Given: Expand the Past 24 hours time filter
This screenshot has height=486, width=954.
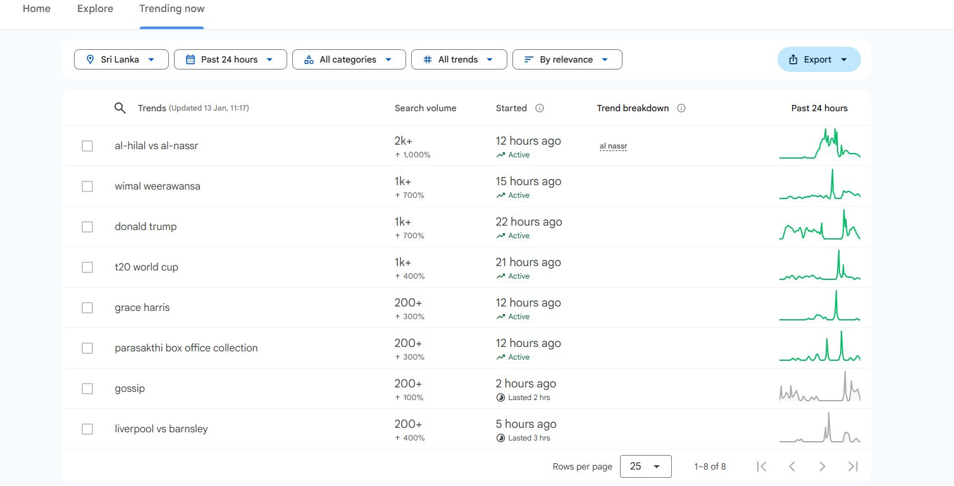Looking at the screenshot, I should (x=230, y=59).
